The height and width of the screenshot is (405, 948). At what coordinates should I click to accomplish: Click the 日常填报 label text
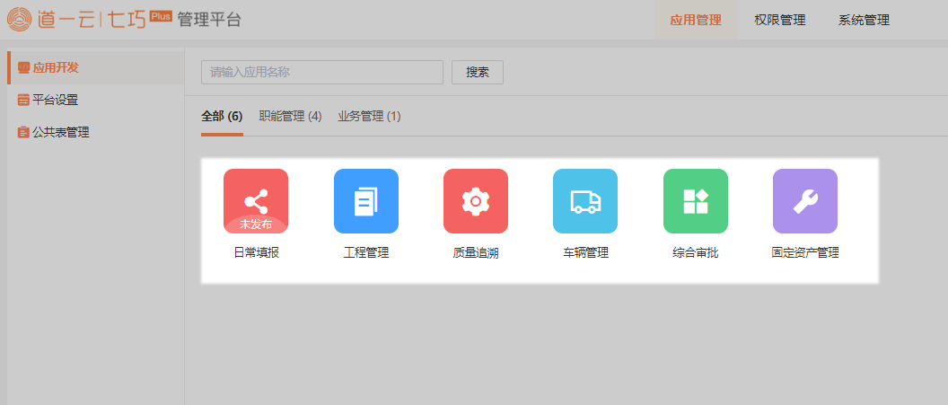click(257, 253)
